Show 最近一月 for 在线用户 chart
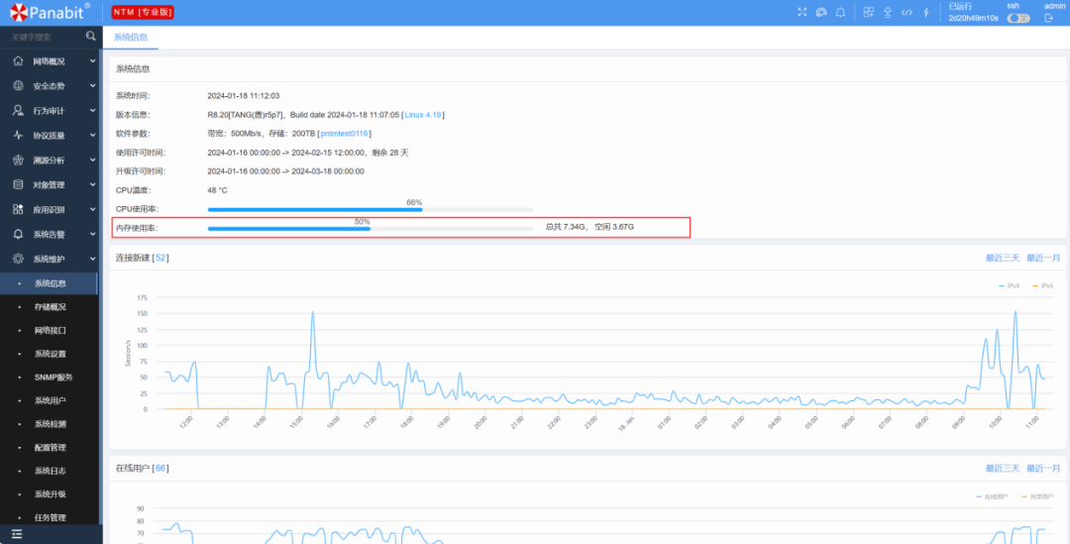Viewport: 1070px width, 544px height. tap(1043, 469)
